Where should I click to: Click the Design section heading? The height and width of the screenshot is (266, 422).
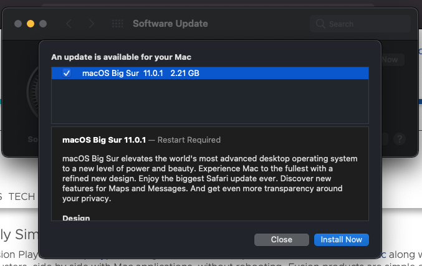point(76,218)
